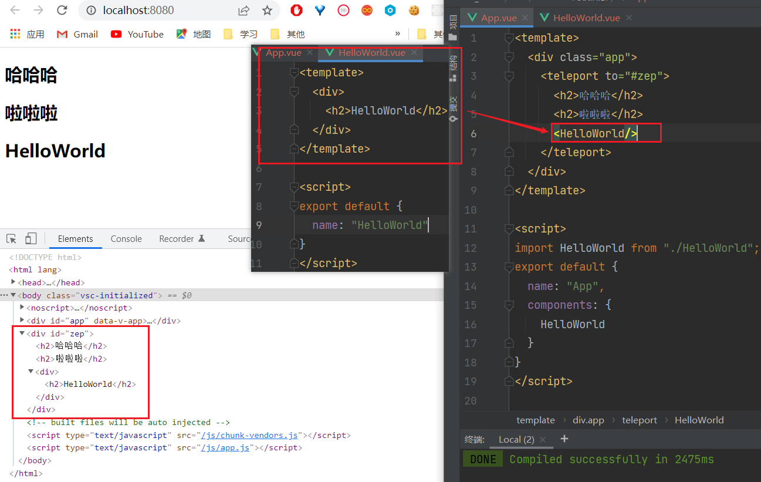The image size is (761, 482).
Task: Open the 学习 bookmark folder
Action: (x=241, y=34)
